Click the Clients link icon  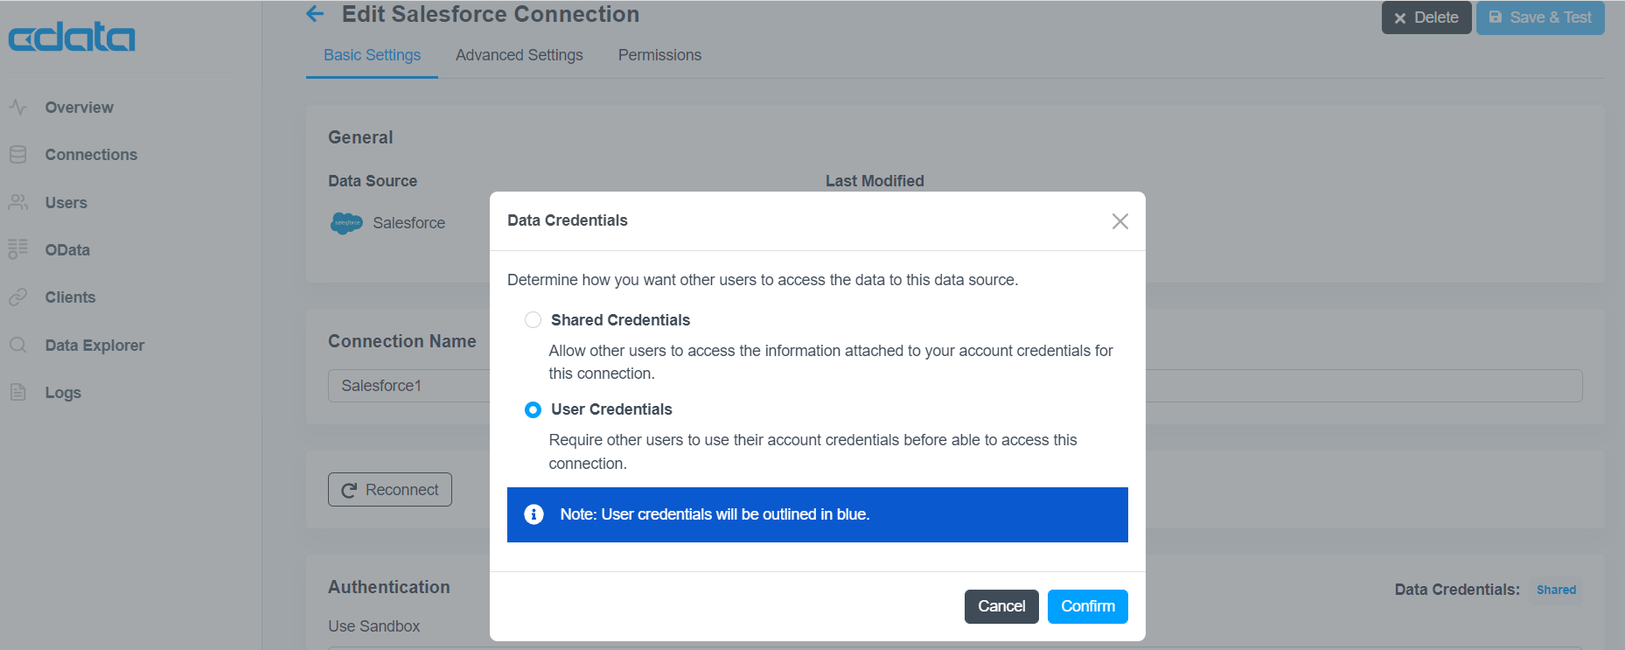pyautogui.click(x=18, y=297)
